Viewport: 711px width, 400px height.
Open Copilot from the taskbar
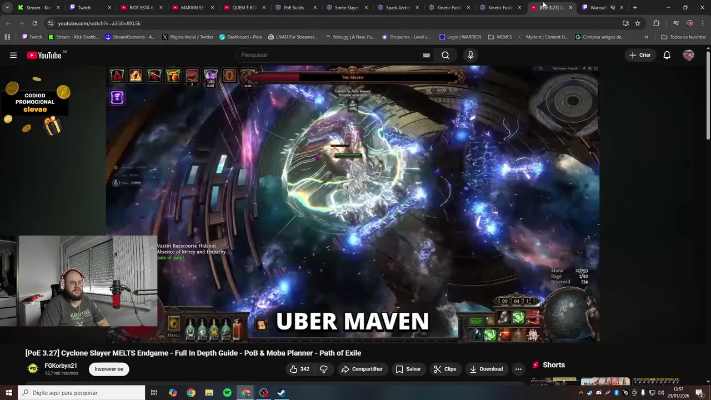[x=173, y=393]
